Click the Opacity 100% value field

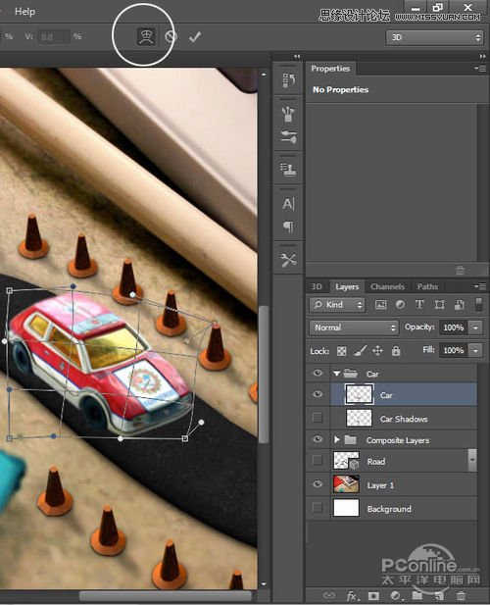(x=454, y=328)
